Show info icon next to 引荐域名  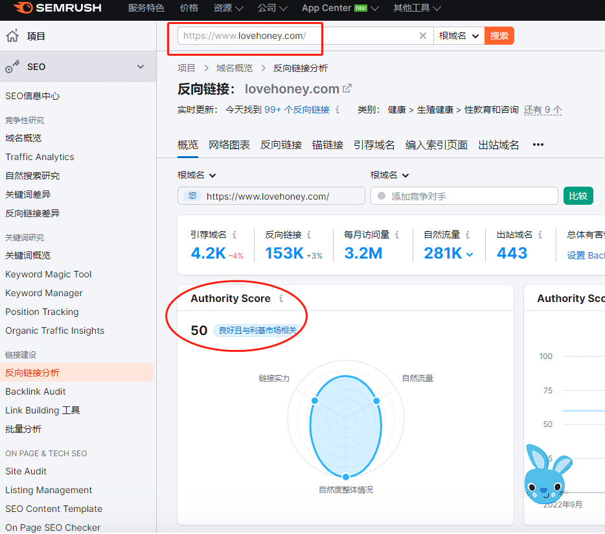(x=234, y=235)
